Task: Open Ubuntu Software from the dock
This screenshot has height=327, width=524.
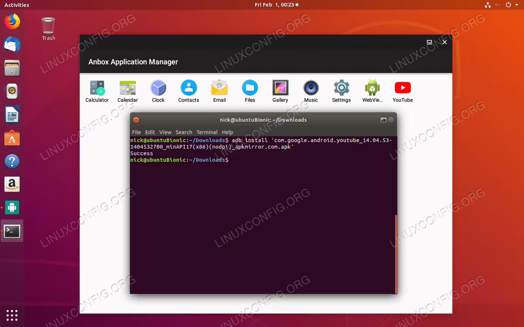Action: click(12, 139)
